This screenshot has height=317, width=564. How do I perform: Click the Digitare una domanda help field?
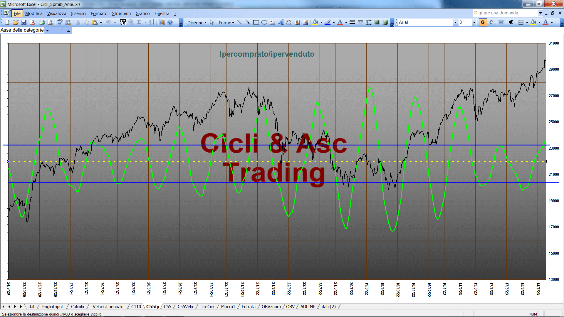pos(506,13)
